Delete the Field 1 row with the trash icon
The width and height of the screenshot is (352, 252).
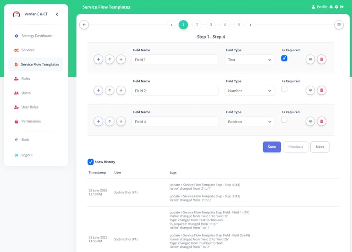[321, 60]
